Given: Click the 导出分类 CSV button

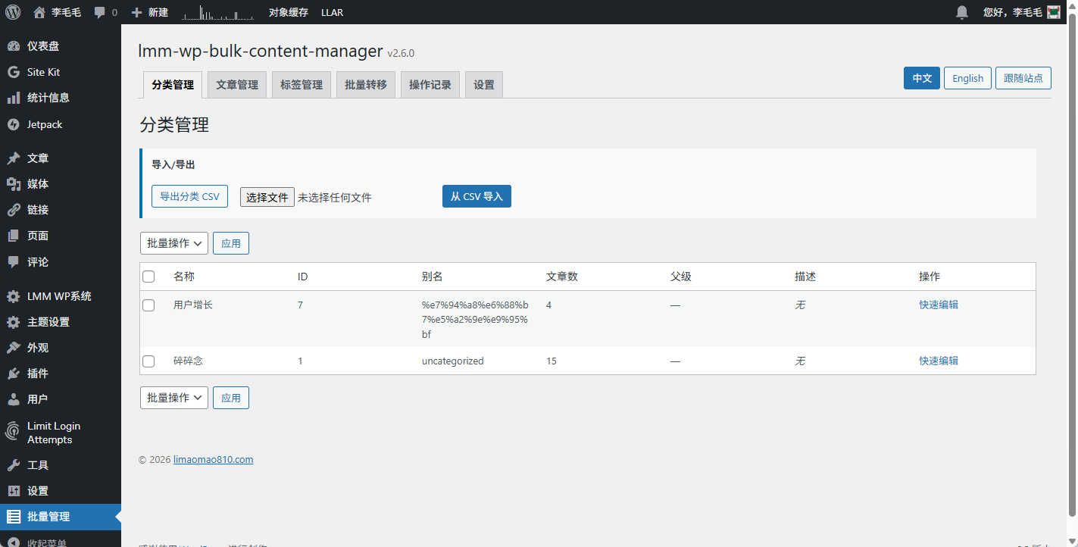Looking at the screenshot, I should coord(189,196).
